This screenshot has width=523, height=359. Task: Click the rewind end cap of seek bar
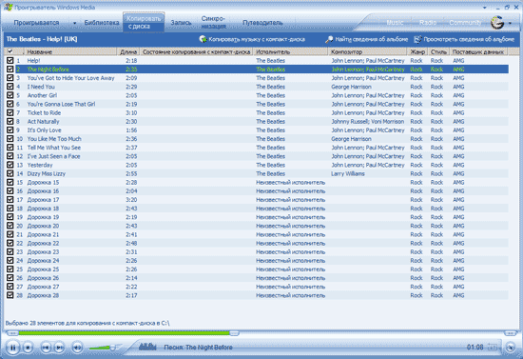tap(12, 333)
